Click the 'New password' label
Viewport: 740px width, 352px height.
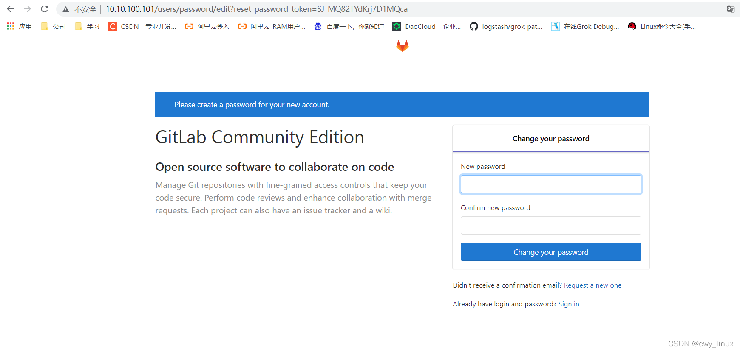[483, 167]
